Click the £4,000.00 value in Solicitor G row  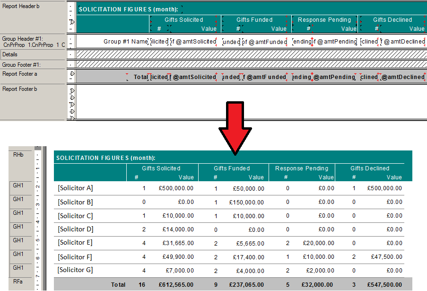tap(250, 271)
